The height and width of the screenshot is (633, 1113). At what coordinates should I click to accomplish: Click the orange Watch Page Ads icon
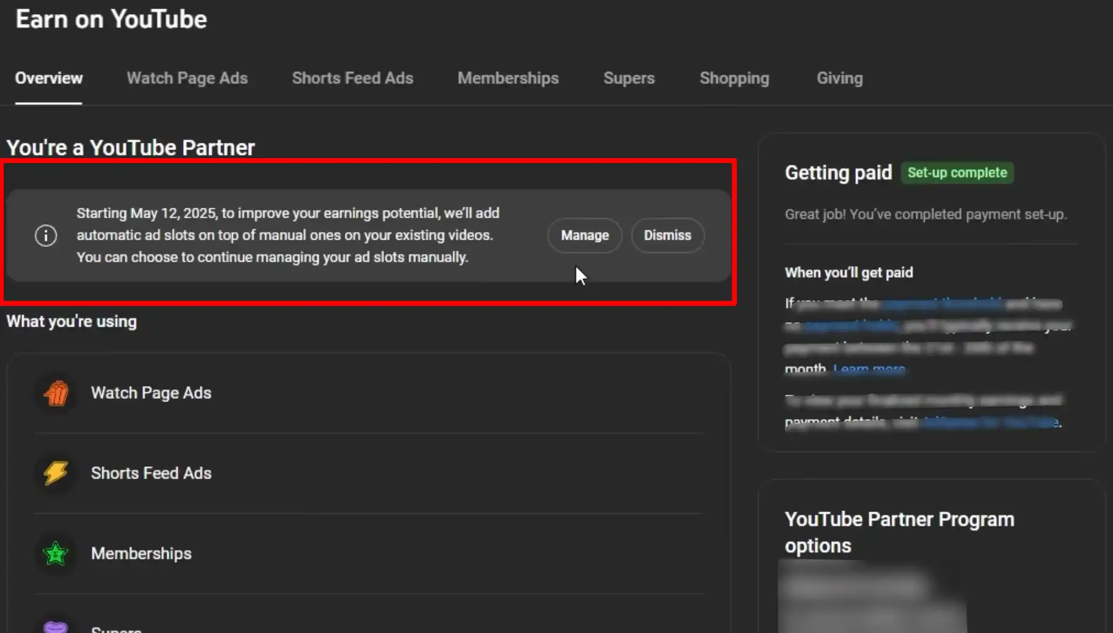coord(56,393)
